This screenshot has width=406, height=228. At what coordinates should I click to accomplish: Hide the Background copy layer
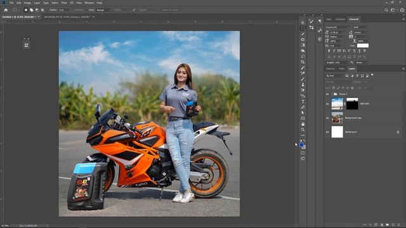click(x=327, y=118)
